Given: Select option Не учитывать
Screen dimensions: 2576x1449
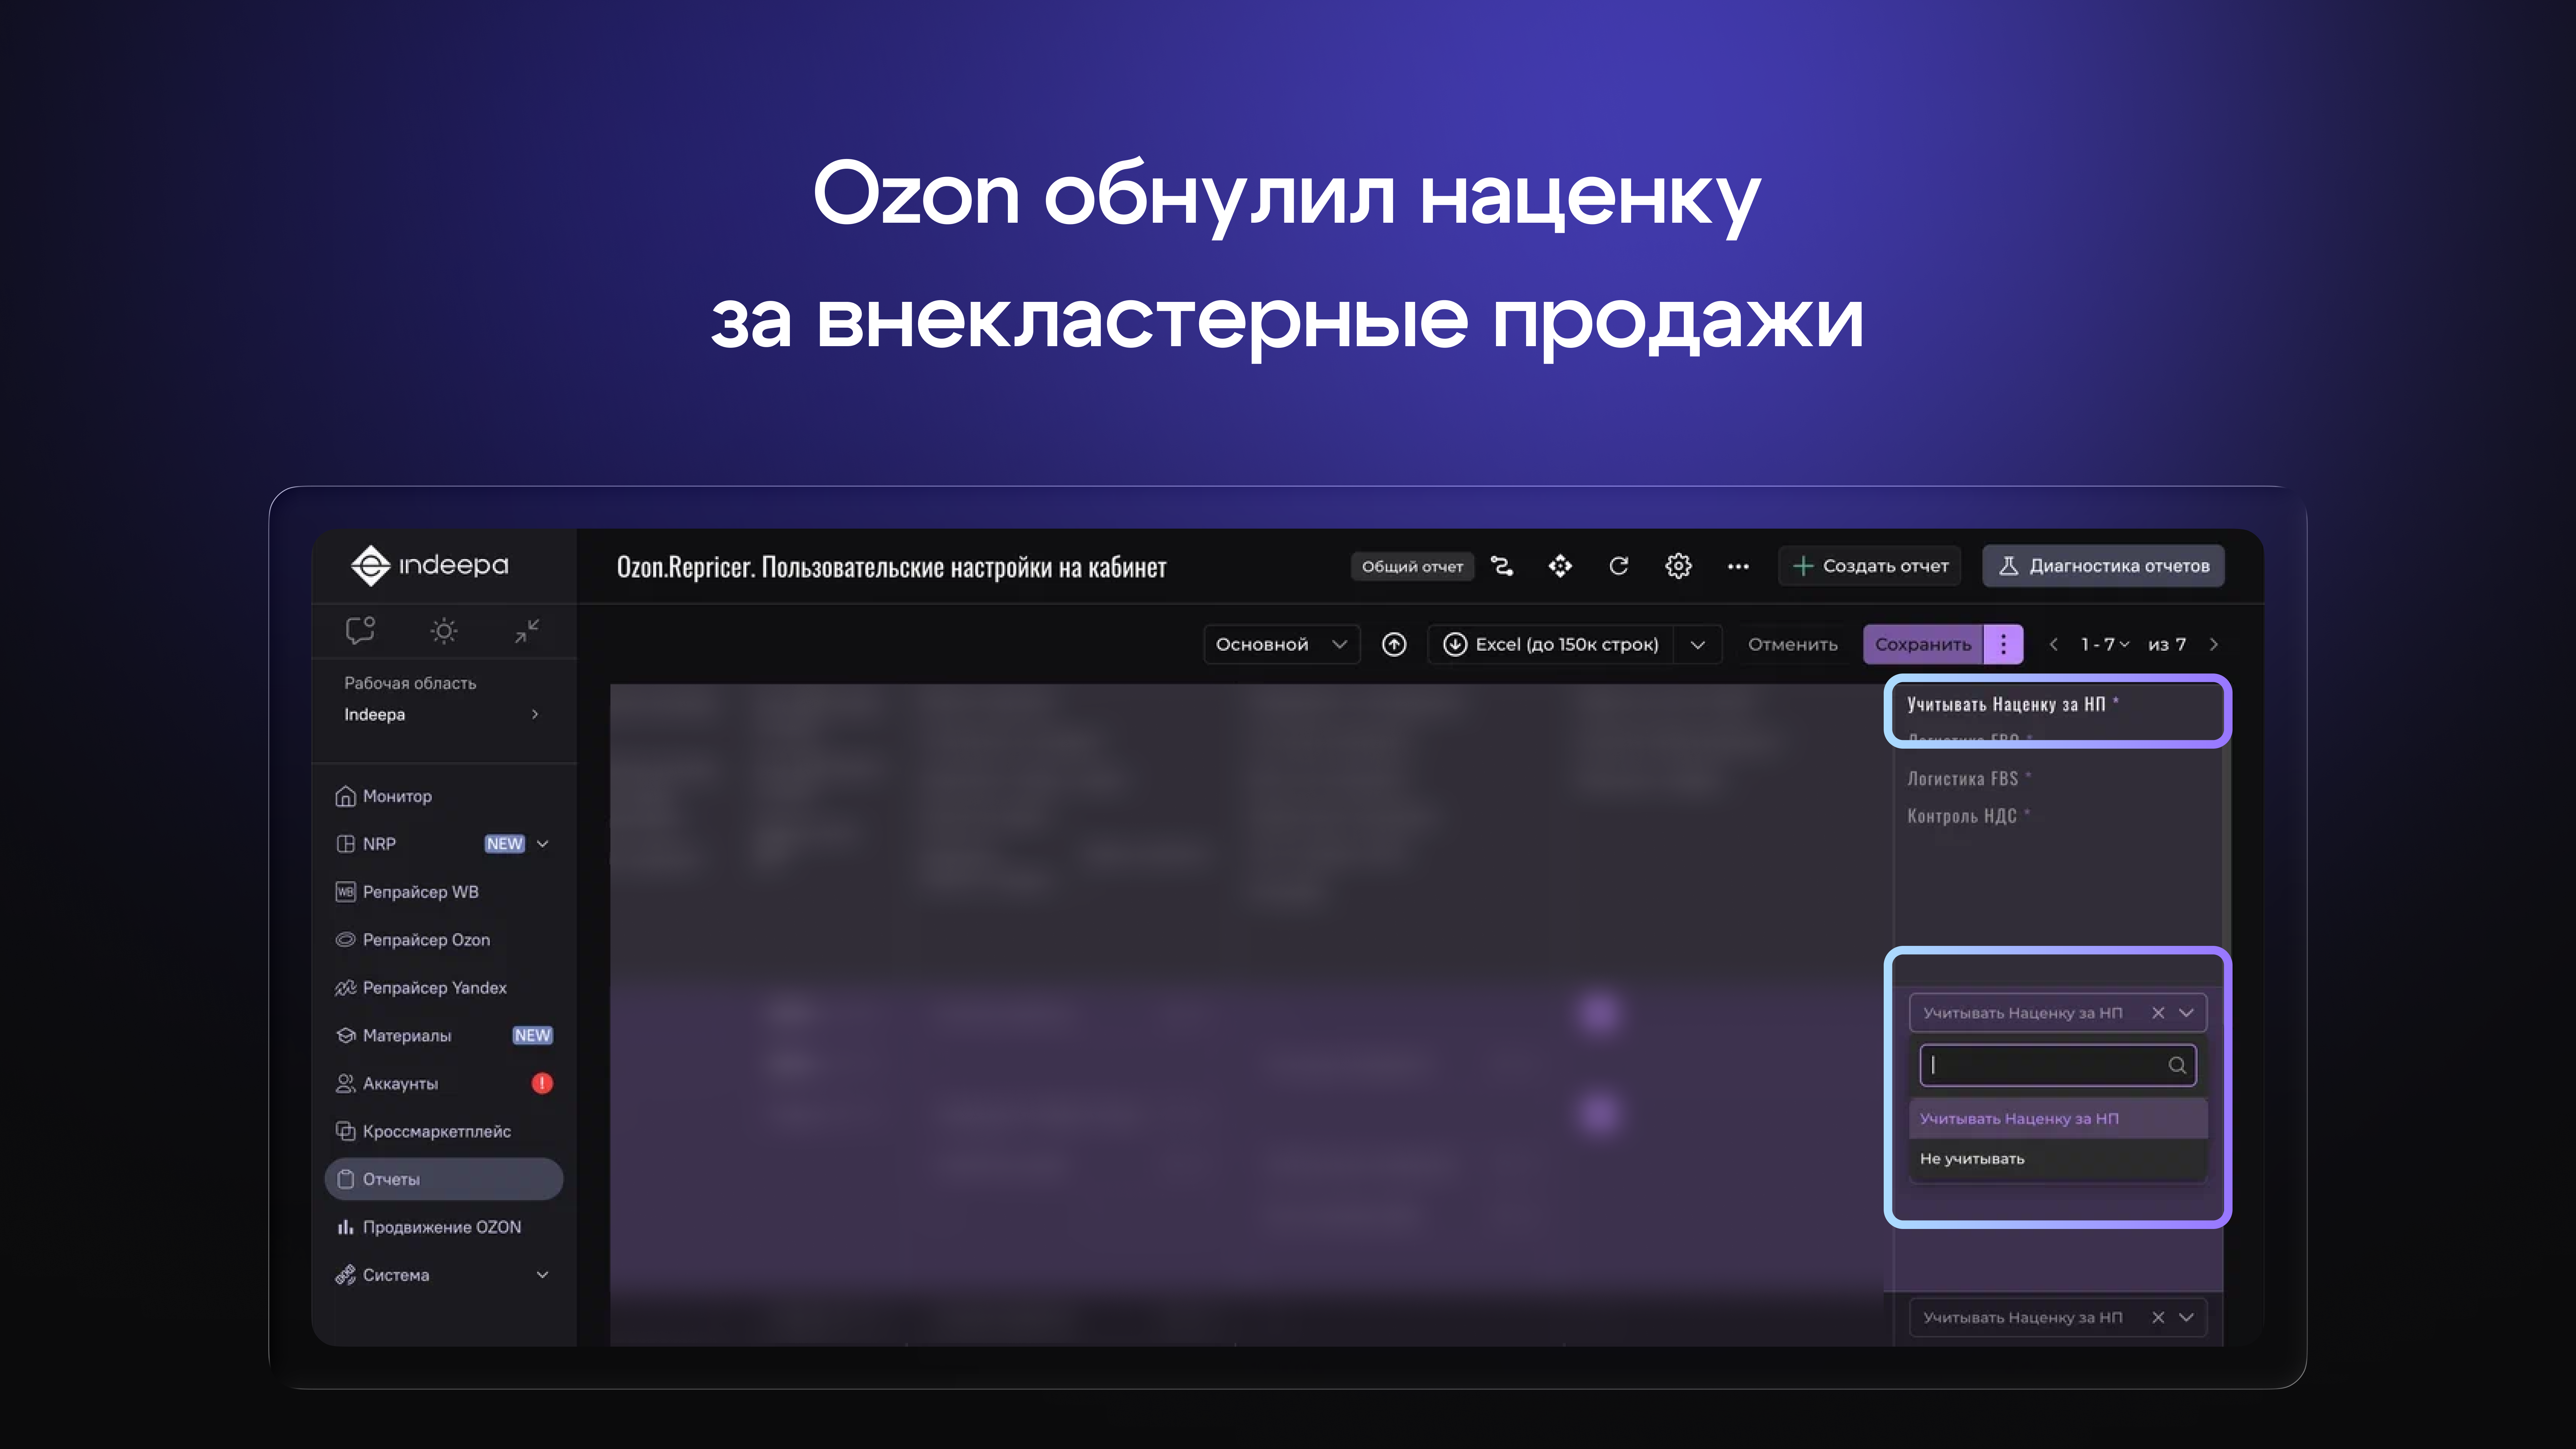Looking at the screenshot, I should click(x=2058, y=1159).
